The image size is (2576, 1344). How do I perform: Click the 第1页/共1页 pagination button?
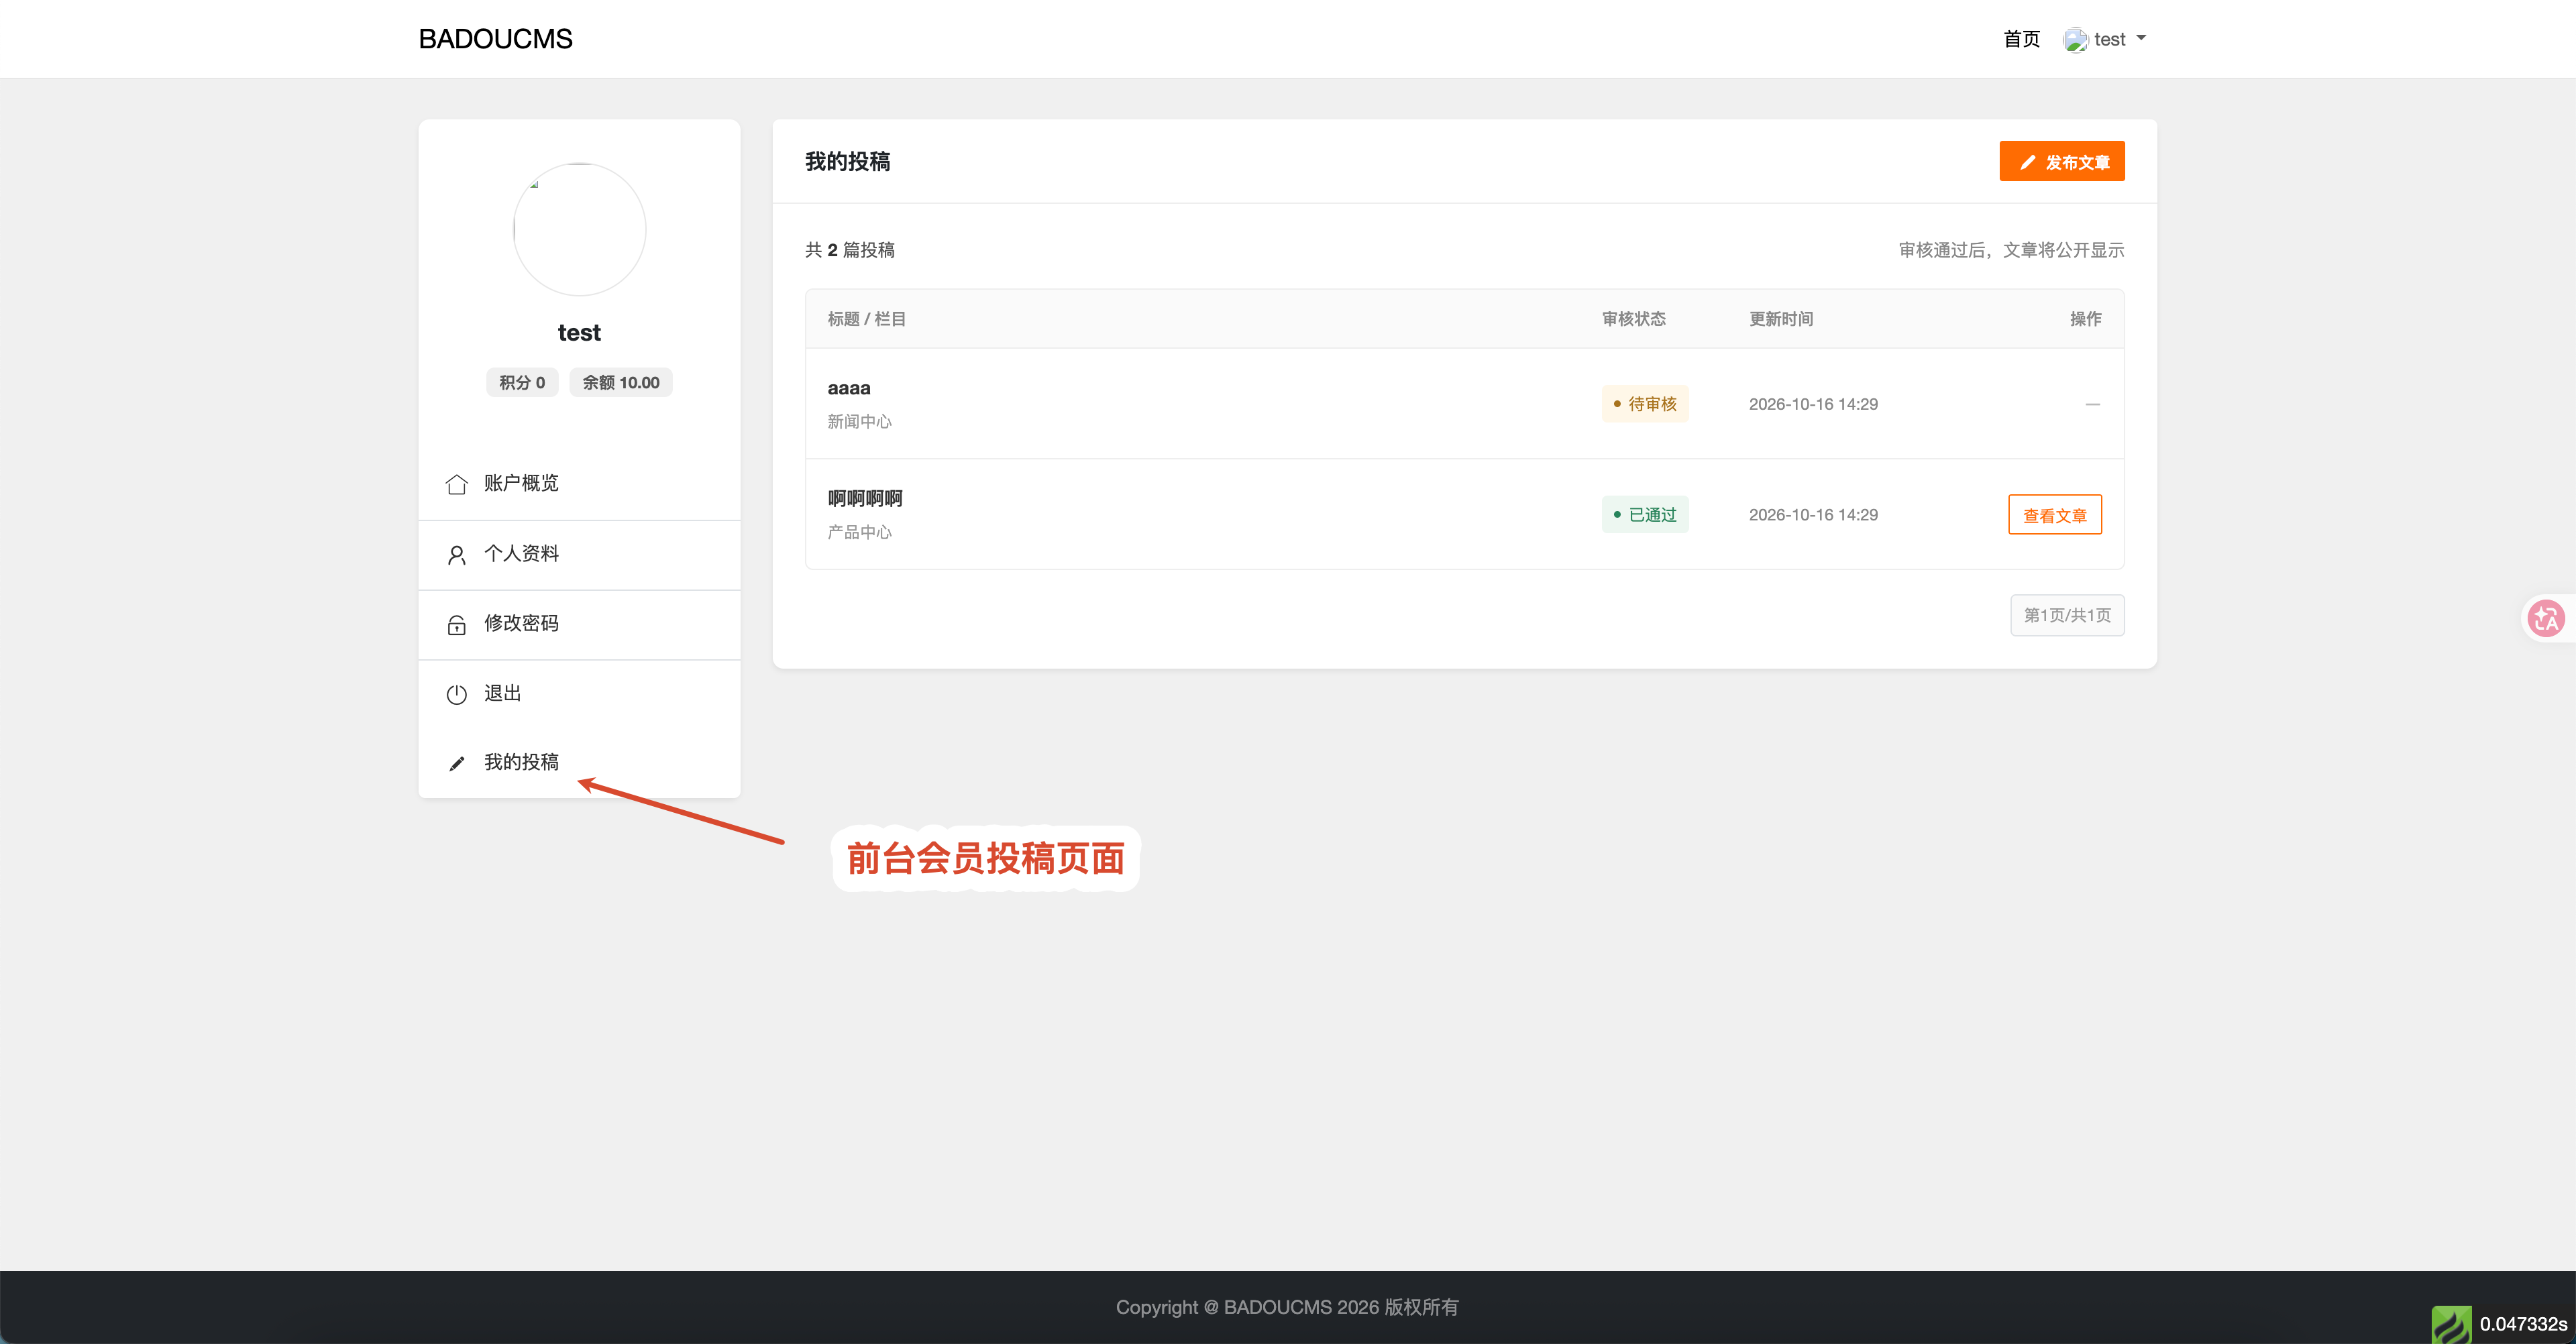coord(2067,615)
